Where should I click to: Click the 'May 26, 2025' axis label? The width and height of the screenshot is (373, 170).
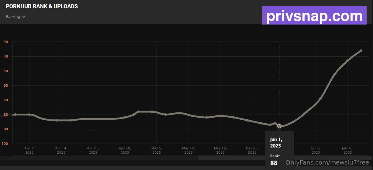coord(252,150)
